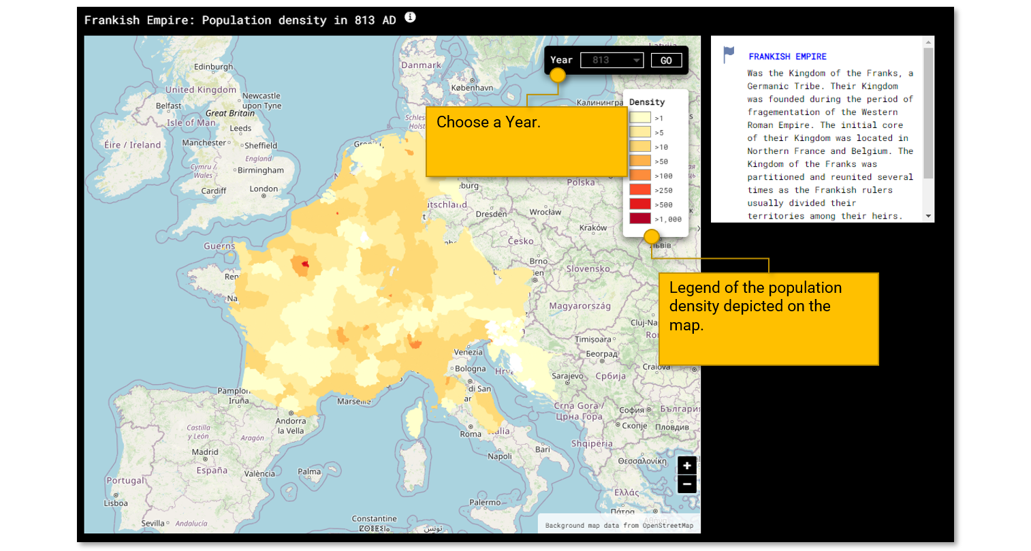Click the GO button
1031x551 pixels.
pyautogui.click(x=666, y=60)
